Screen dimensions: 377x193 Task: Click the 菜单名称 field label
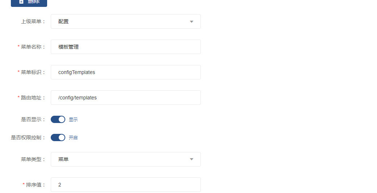33,47
